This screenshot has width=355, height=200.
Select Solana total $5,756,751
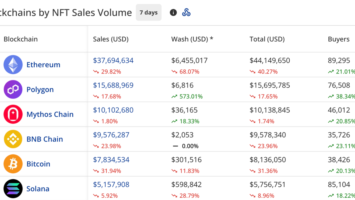click(x=268, y=185)
